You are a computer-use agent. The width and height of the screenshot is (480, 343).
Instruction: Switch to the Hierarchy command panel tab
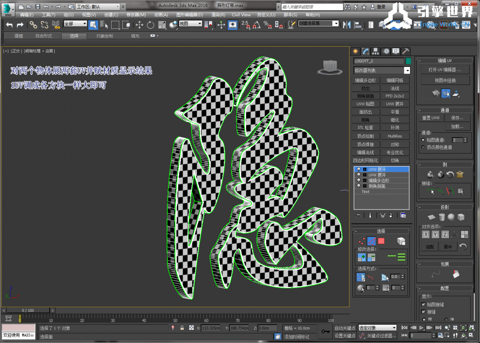pos(375,51)
